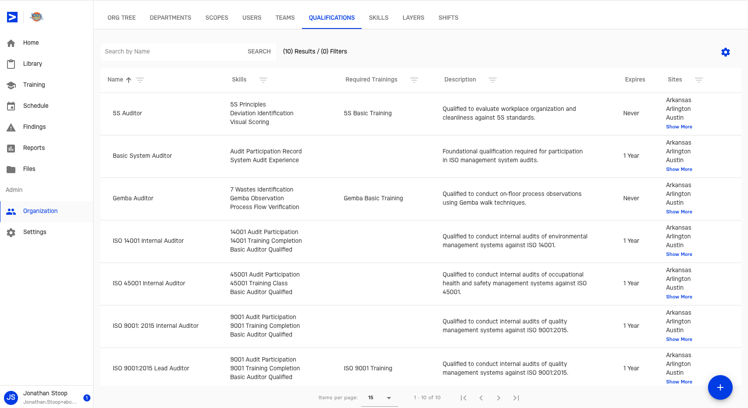
Task: Show more sites for ISO 14001 Internal Auditor
Action: tap(679, 255)
